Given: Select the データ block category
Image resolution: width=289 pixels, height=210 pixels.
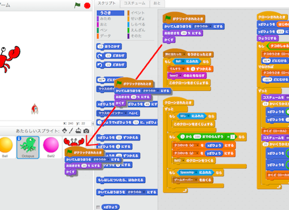Looking at the screenshot, I should (x=105, y=36).
